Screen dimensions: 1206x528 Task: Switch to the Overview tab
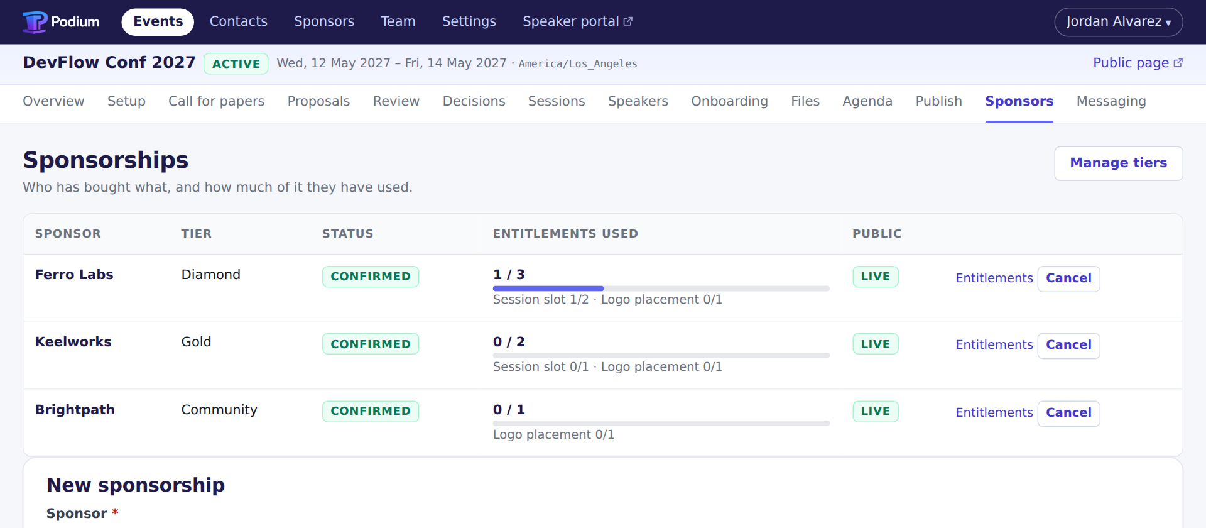(x=53, y=101)
